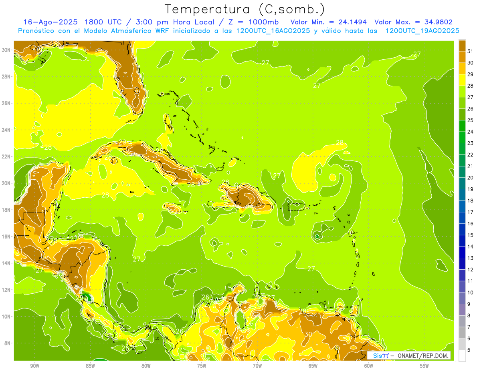Click the legend value '20'
481x371 pixels.
coord(471,178)
